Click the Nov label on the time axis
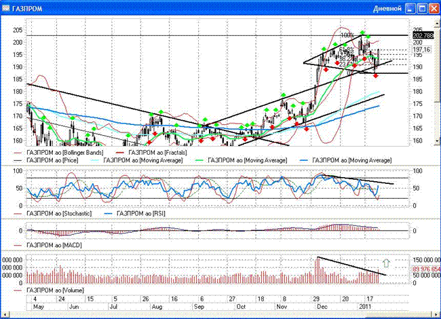Screen dimensions: 441x319 coord(282,307)
